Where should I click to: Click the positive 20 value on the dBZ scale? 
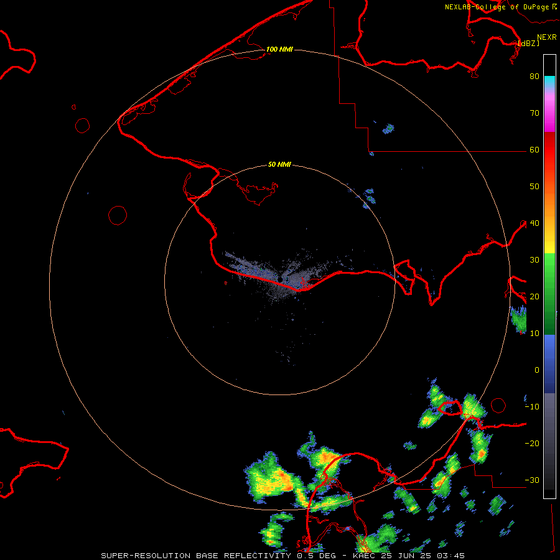(x=534, y=297)
